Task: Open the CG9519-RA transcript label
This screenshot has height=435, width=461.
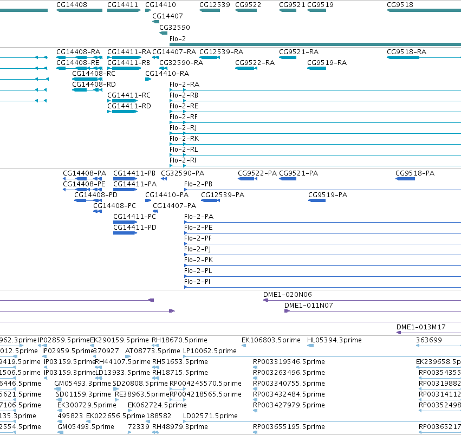Action: click(327, 63)
